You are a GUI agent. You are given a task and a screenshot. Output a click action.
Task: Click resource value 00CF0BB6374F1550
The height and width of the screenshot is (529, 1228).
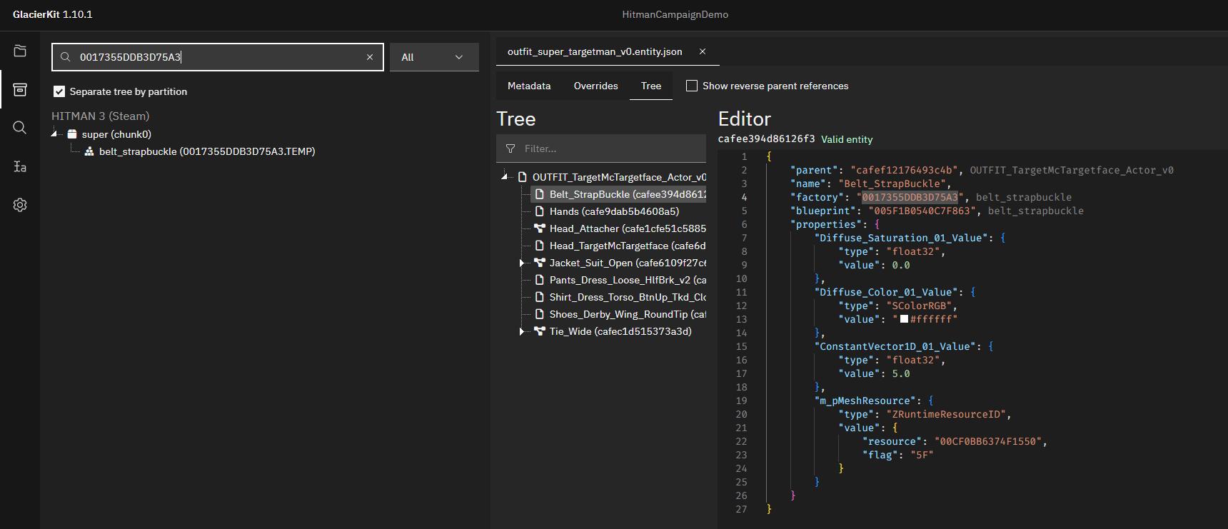987,441
